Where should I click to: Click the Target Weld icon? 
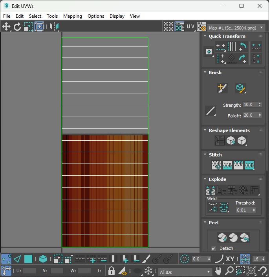(213, 207)
